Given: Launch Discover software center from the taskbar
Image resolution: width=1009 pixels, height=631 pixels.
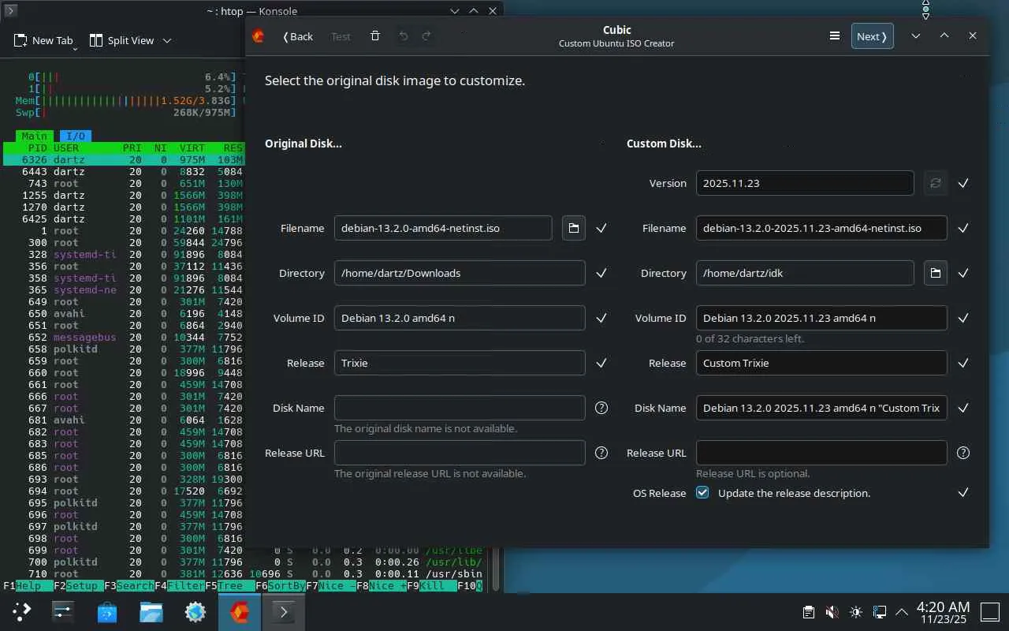Looking at the screenshot, I should (x=107, y=611).
